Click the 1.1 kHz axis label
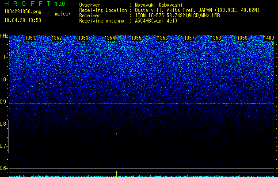 tap(4, 58)
